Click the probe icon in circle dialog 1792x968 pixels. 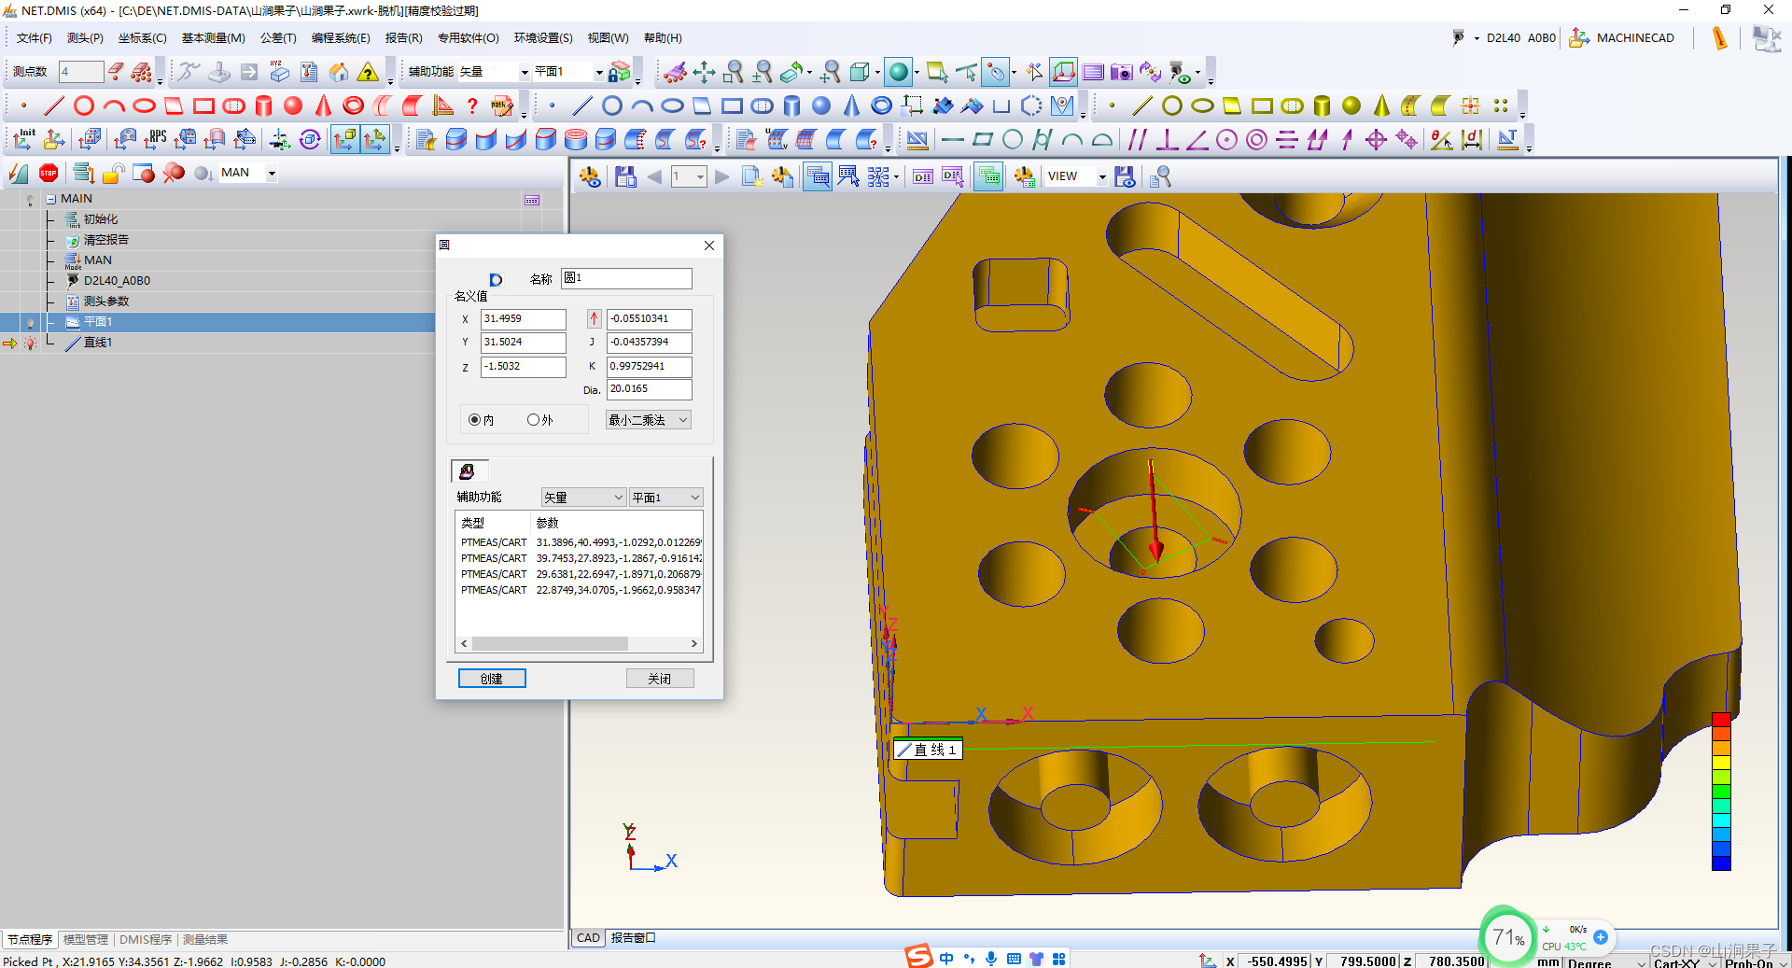[468, 471]
